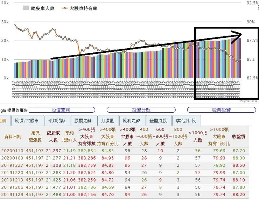
Task: Click the 88.30 closing price cell
Action: point(239,158)
